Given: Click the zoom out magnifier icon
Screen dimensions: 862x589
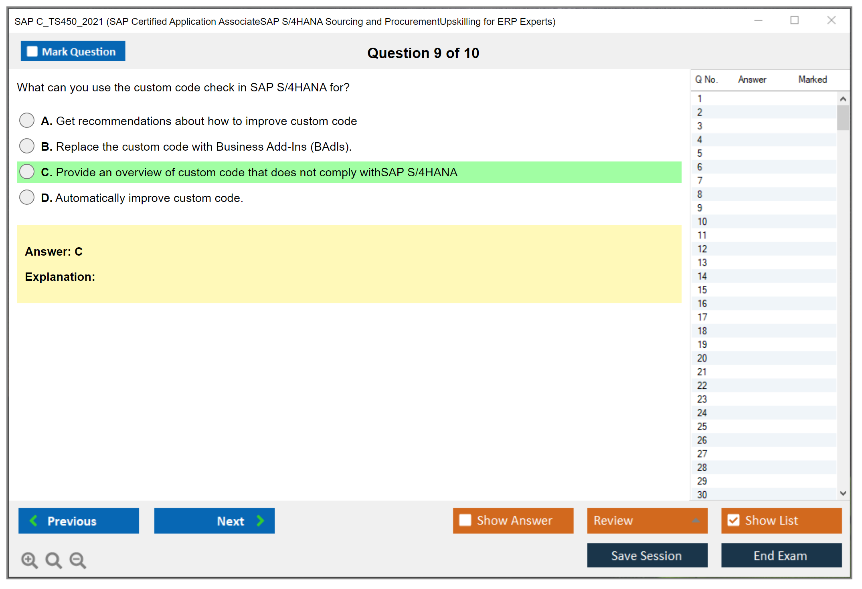Looking at the screenshot, I should 78,560.
